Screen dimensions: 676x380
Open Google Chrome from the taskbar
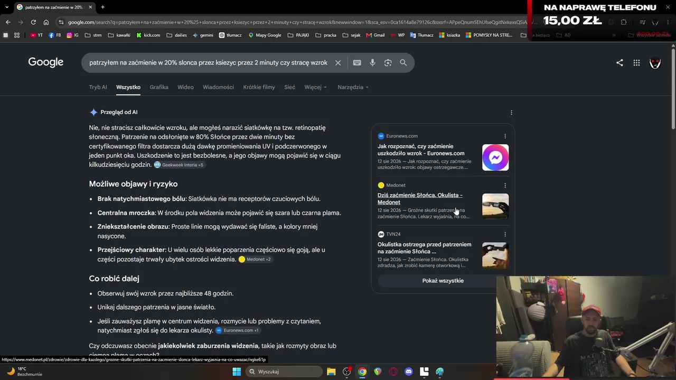(362, 372)
